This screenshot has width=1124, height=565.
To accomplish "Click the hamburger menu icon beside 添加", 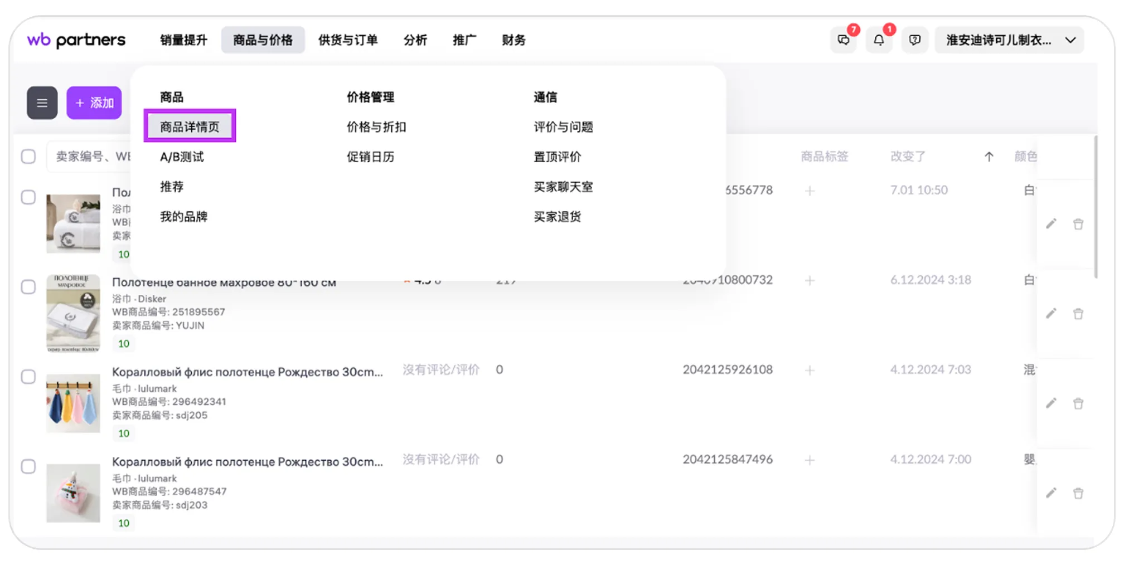I will [42, 103].
